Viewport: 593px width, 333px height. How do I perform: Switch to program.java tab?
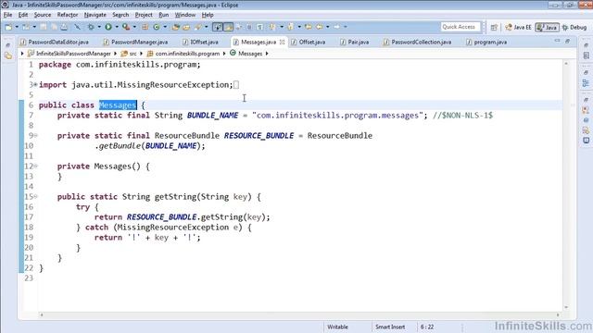pos(486,42)
